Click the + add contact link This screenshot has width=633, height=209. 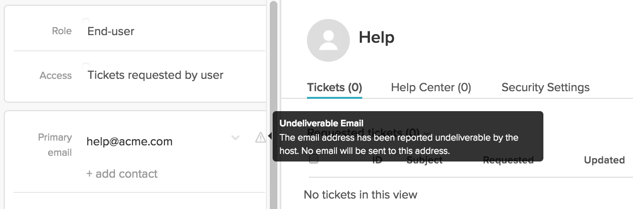pos(122,174)
